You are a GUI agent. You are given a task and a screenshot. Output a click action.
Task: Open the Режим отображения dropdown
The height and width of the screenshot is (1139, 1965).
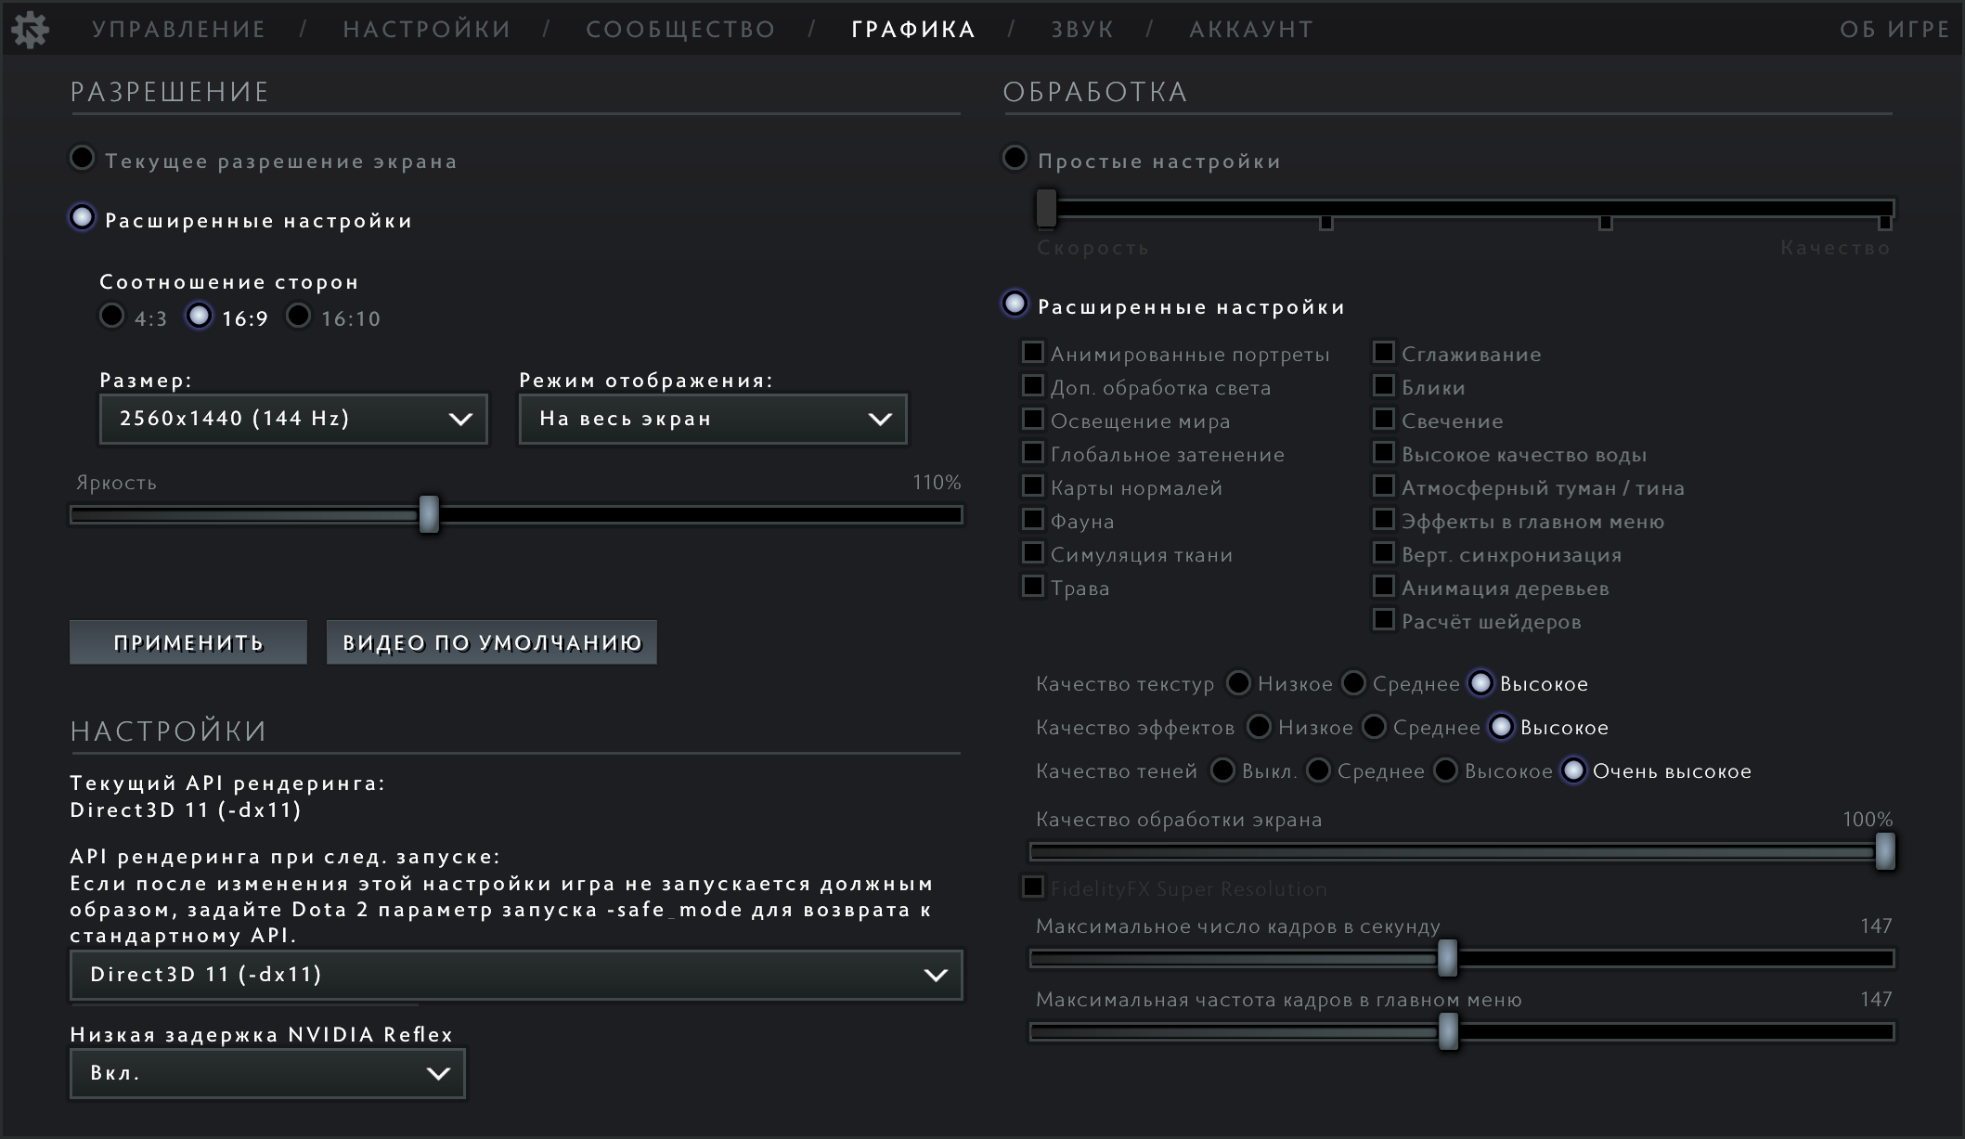(x=712, y=419)
